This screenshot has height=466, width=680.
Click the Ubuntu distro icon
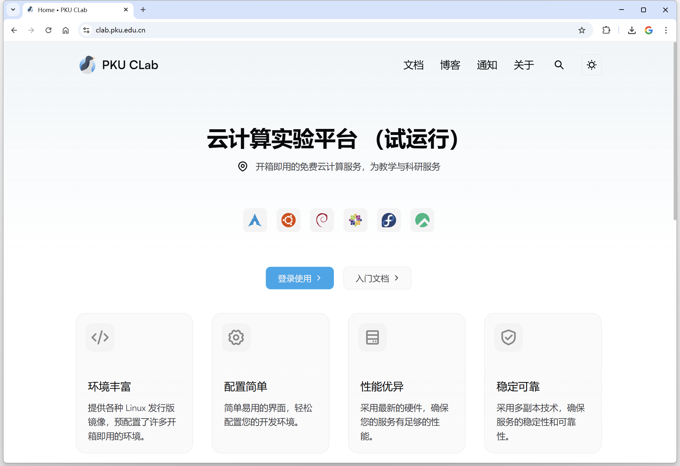(x=288, y=220)
